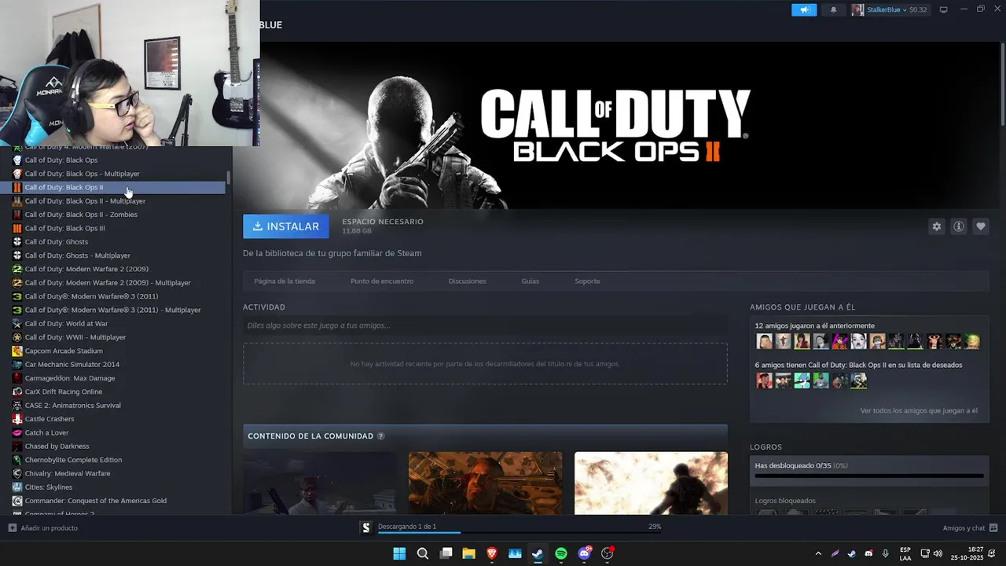Open game settings gear icon
The image size is (1006, 566).
click(936, 226)
